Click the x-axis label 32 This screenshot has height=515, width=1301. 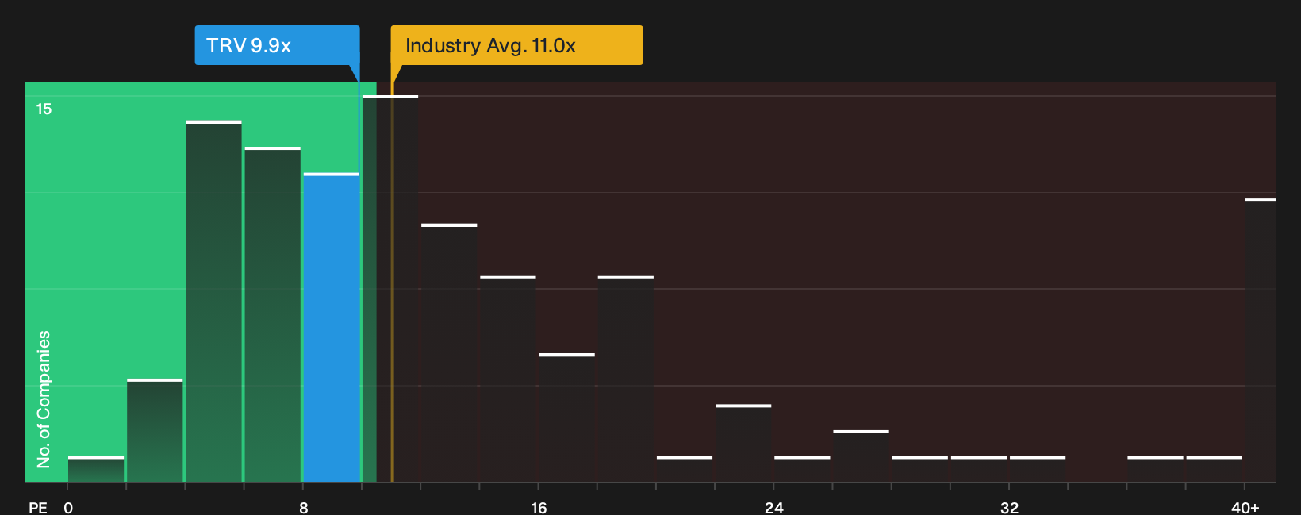click(x=1009, y=507)
